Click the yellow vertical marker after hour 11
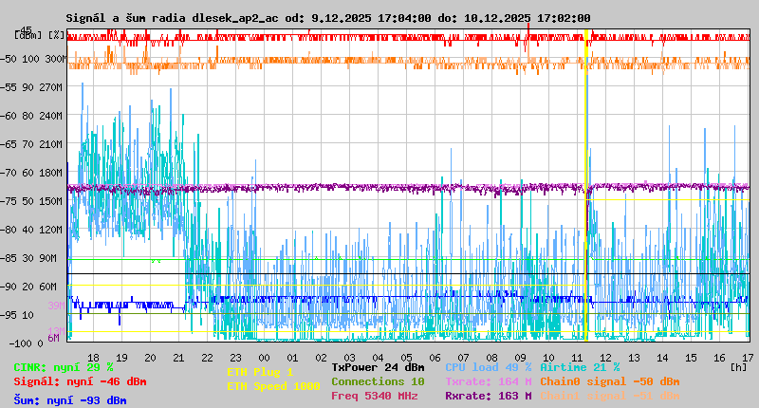 (586, 190)
